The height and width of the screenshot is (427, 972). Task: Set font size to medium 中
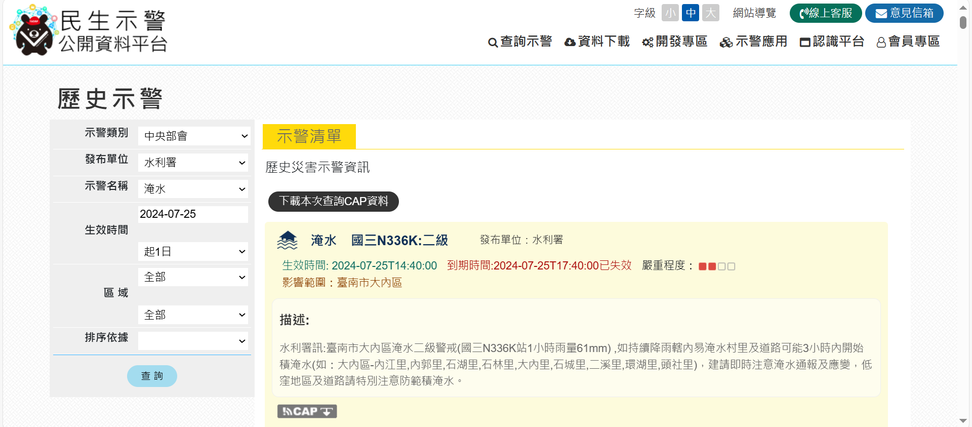point(691,13)
